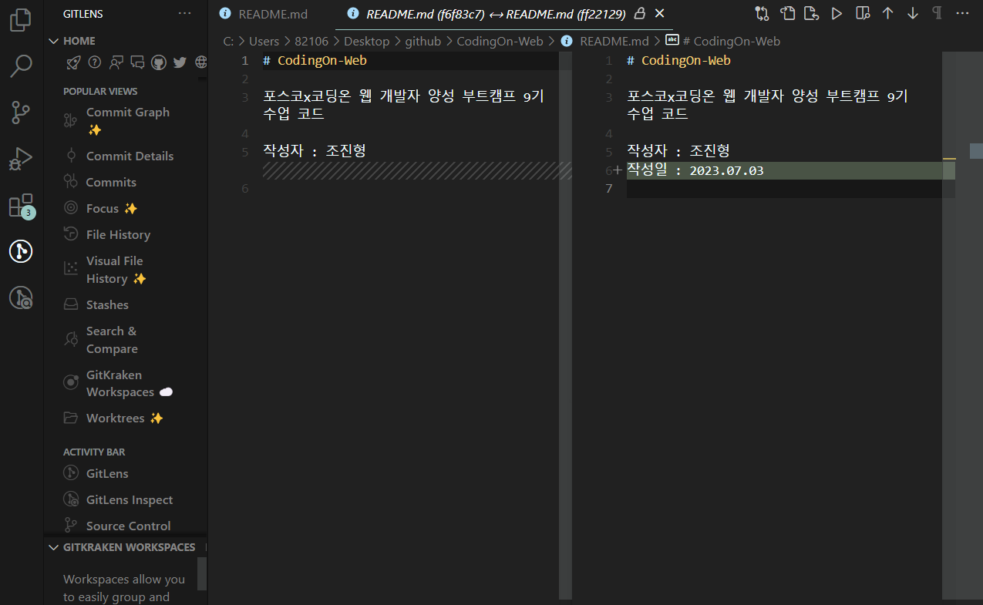Open Commit Graph view
This screenshot has height=605, width=983.
[x=127, y=120]
